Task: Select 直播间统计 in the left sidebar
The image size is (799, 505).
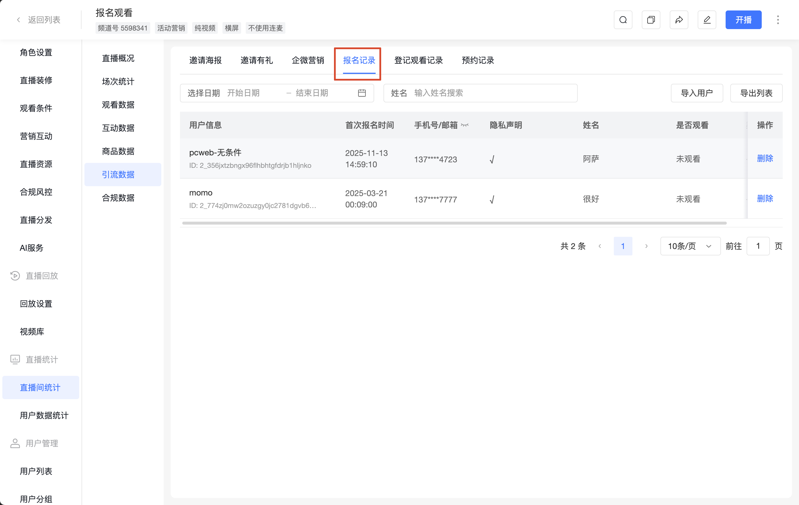Action: pyautogui.click(x=40, y=387)
